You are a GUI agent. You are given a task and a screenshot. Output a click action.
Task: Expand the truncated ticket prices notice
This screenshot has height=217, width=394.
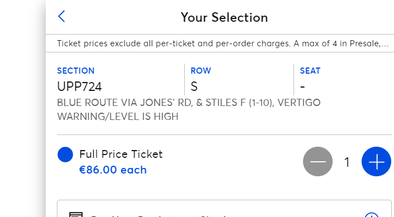click(x=223, y=44)
